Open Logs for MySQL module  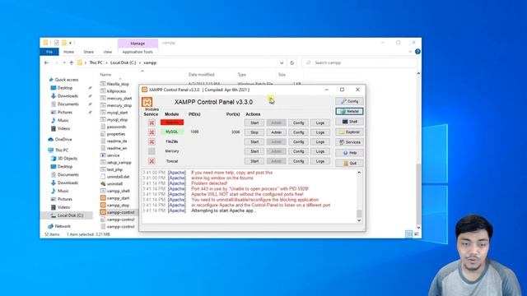coord(320,132)
